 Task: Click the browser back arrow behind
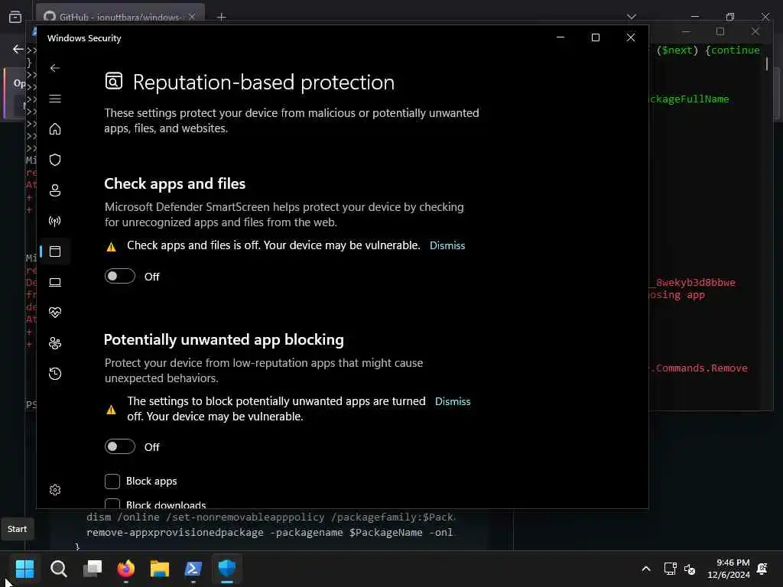18,49
